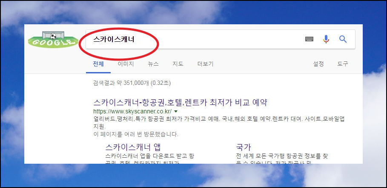387x188 pixels.
Task: Click the https://www.skyscanner.co.kr/ URL text
Action: [x=132, y=111]
